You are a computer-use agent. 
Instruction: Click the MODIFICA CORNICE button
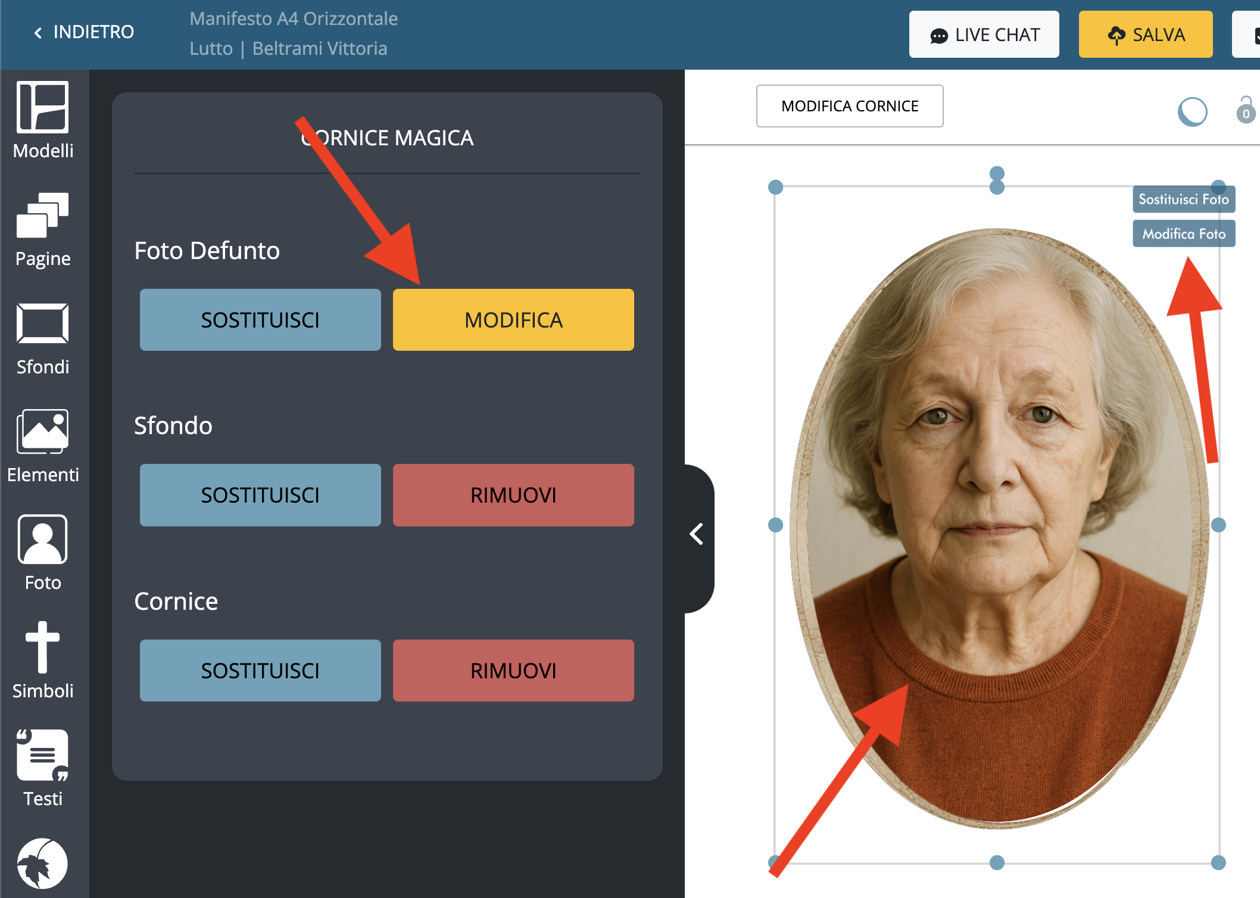tap(850, 106)
